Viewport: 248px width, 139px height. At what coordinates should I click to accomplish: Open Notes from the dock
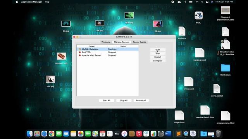(x=73, y=134)
